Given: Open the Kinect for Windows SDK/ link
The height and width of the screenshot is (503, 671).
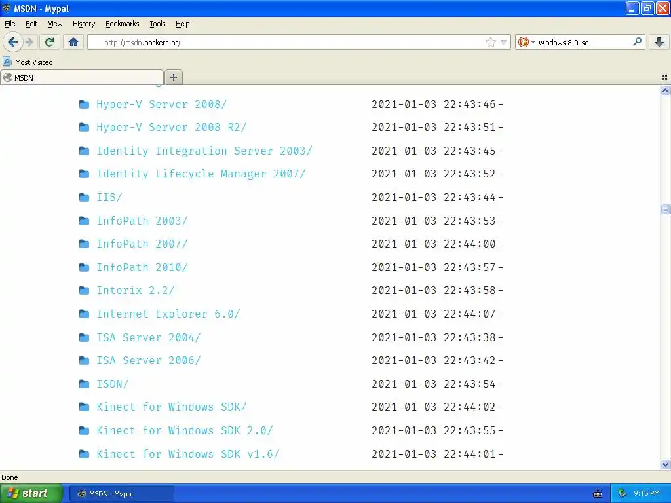Looking at the screenshot, I should tap(171, 407).
